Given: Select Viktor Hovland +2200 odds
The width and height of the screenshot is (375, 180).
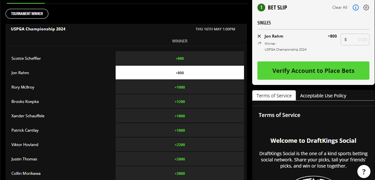Looking at the screenshot, I should click(180, 144).
